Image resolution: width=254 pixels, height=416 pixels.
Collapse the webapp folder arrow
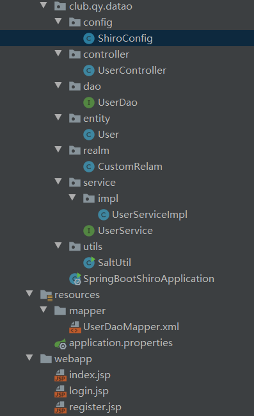[x=29, y=358]
